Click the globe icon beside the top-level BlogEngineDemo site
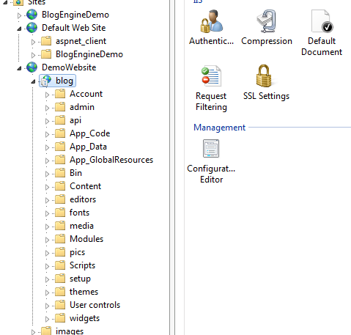This screenshot has height=335, width=351. pyautogui.click(x=32, y=15)
